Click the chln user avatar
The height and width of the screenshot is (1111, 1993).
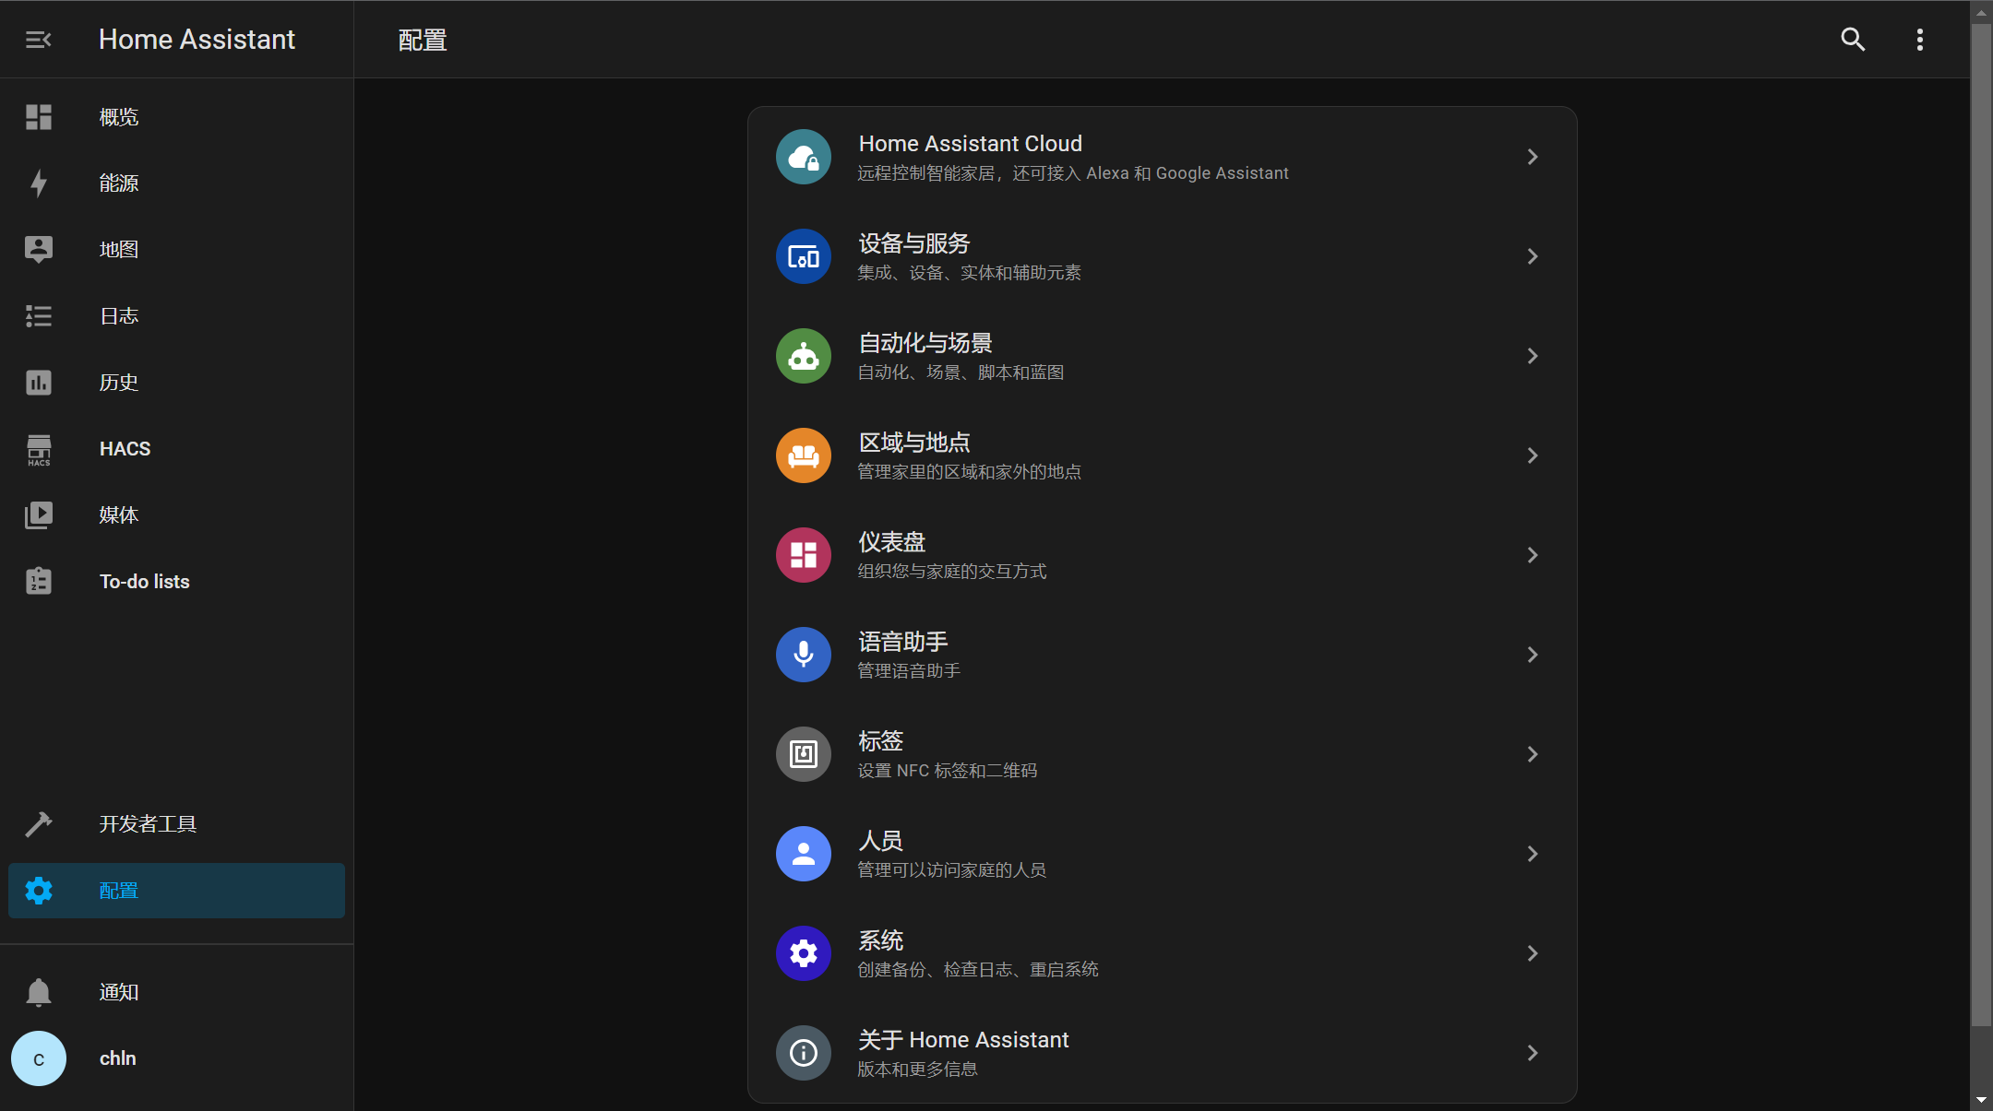(x=39, y=1058)
